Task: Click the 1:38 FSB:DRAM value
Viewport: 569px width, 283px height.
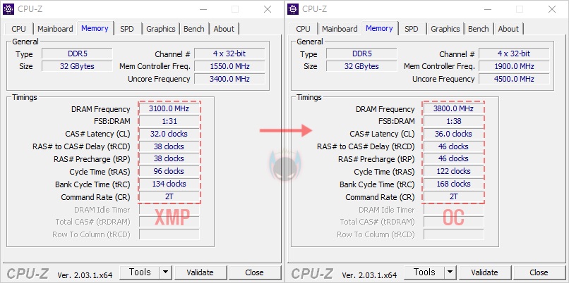Action: (454, 121)
